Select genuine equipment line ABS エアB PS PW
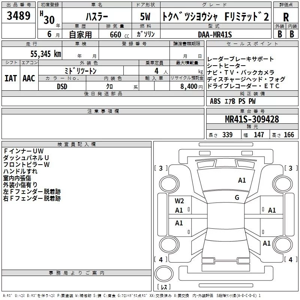300x300 pixels. pyautogui.click(x=232, y=101)
